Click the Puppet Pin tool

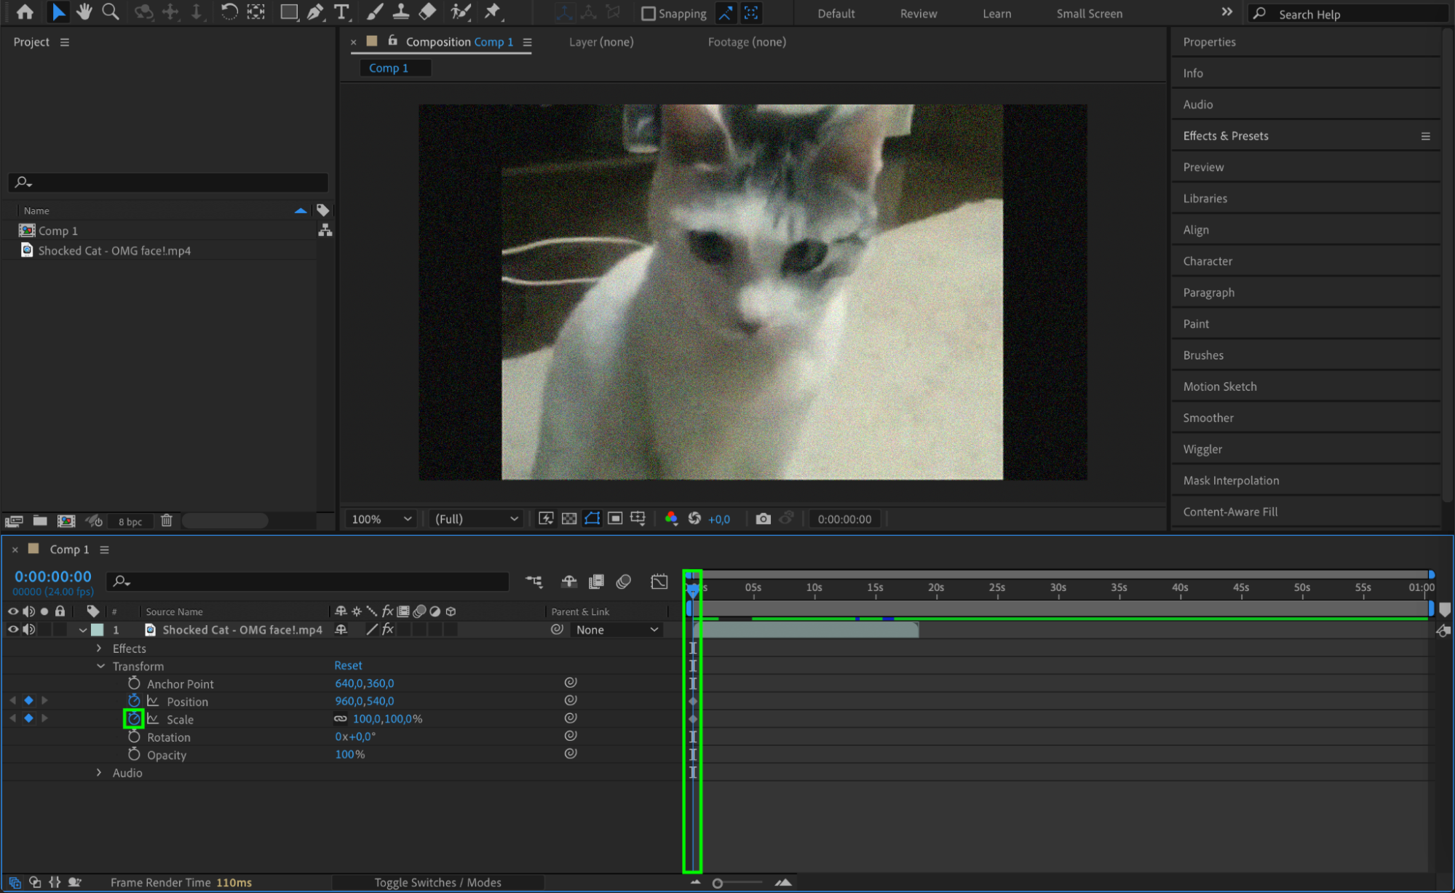click(493, 12)
